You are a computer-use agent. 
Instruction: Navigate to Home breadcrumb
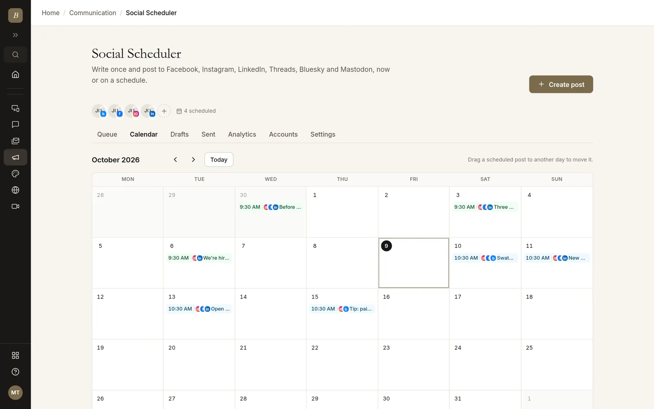(51, 13)
